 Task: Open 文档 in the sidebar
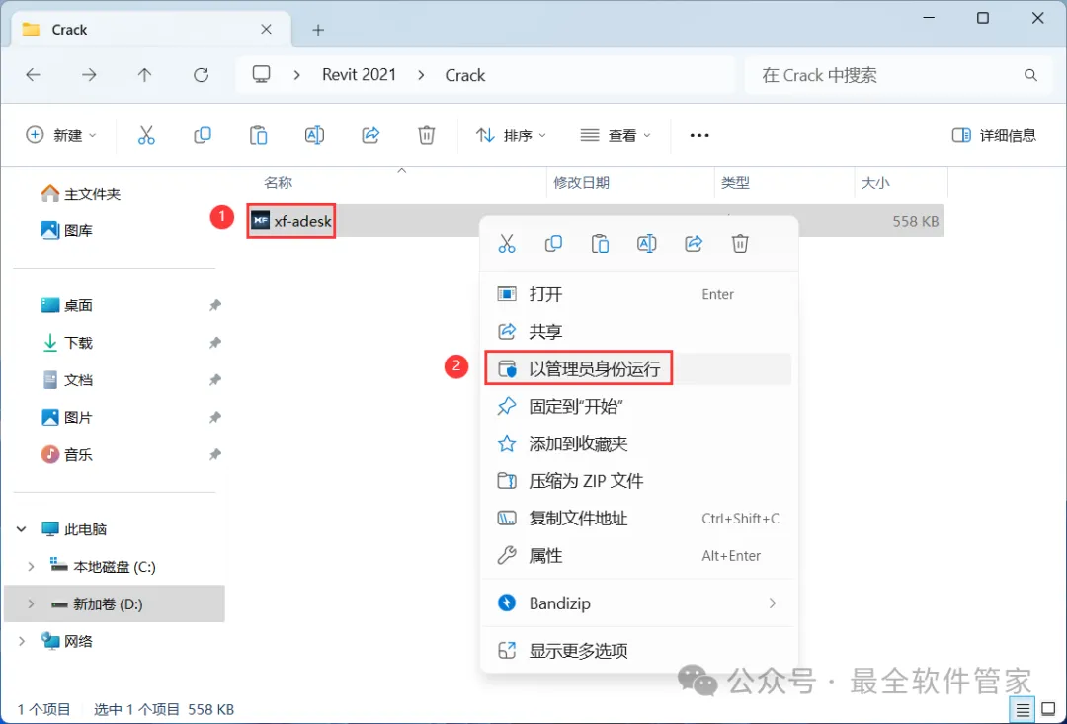(x=67, y=379)
